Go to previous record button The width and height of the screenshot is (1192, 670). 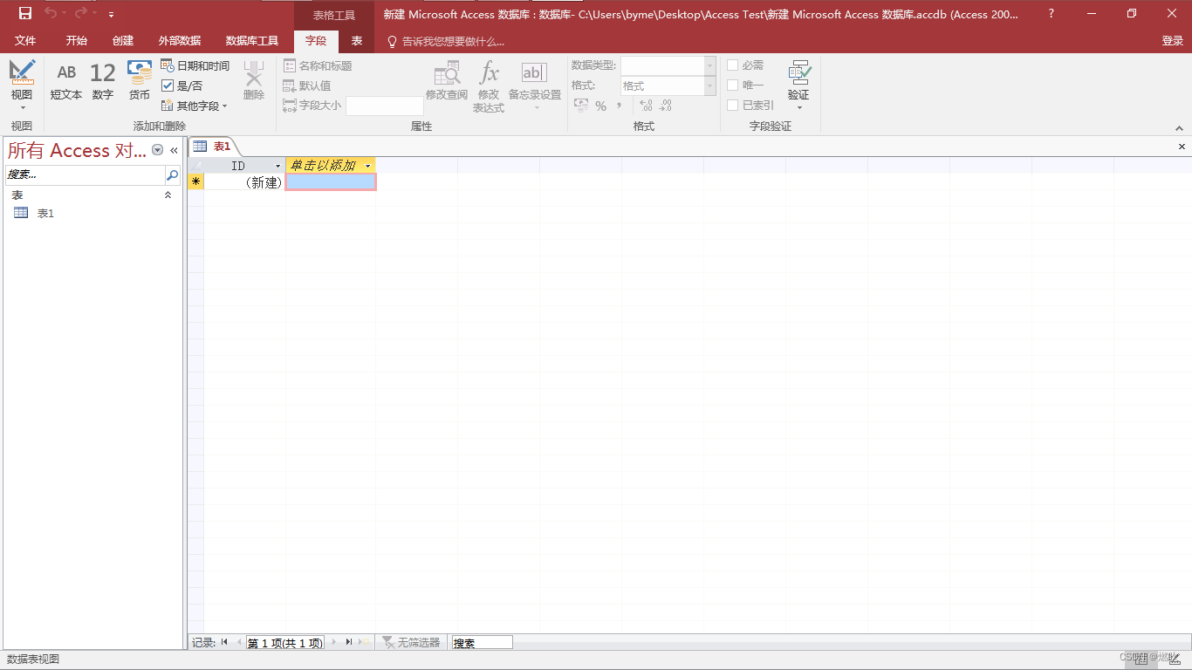point(237,642)
